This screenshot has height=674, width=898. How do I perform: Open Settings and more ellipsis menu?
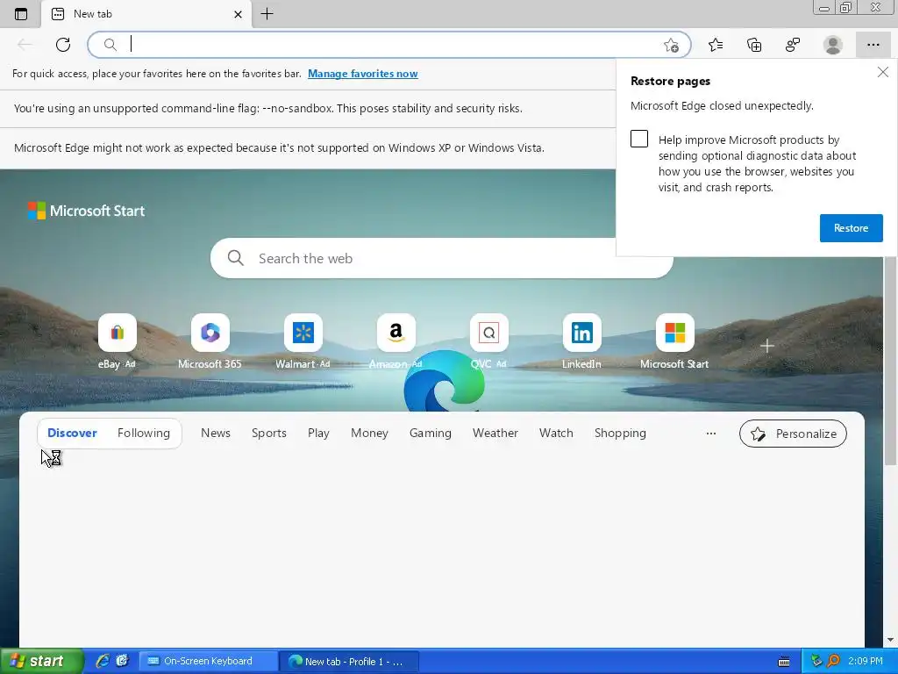pos(873,45)
